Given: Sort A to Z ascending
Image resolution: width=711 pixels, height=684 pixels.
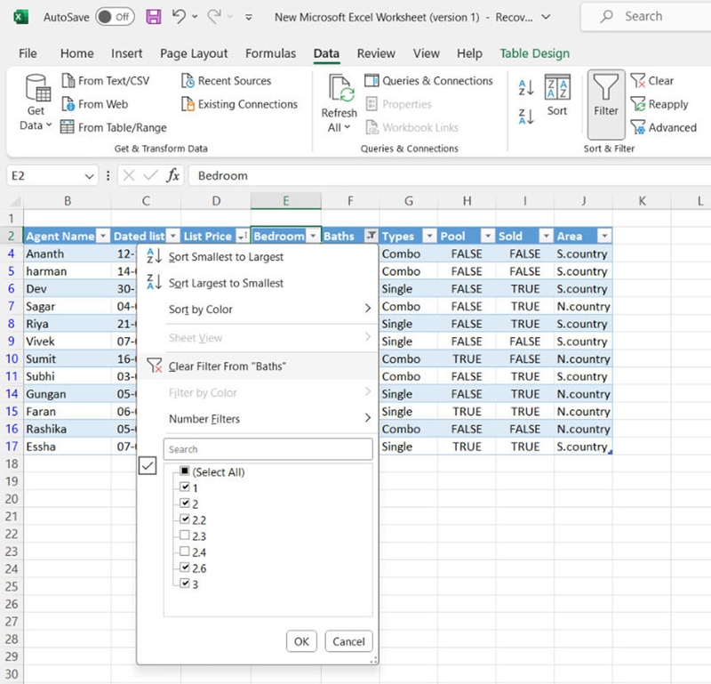Looking at the screenshot, I should point(526,87).
